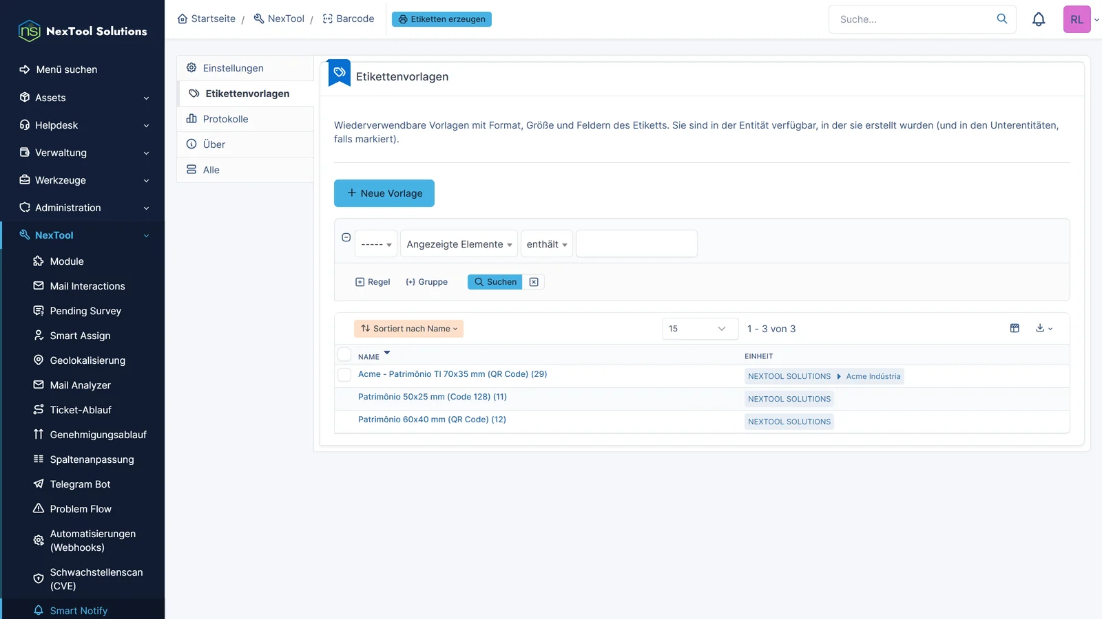Open the ----- criterion dropdown
The height and width of the screenshot is (619, 1102).
(376, 244)
